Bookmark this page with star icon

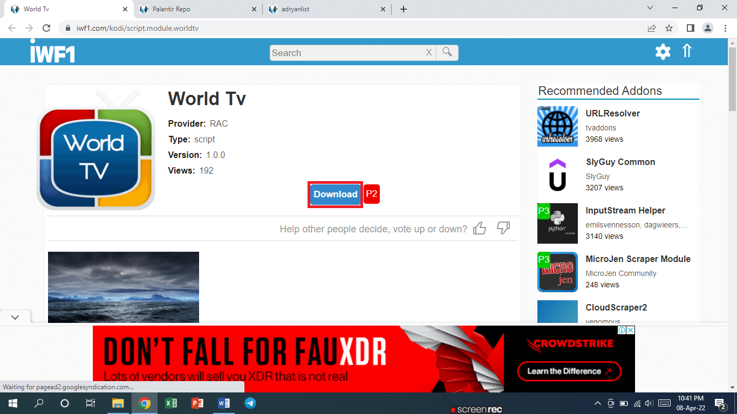click(669, 28)
